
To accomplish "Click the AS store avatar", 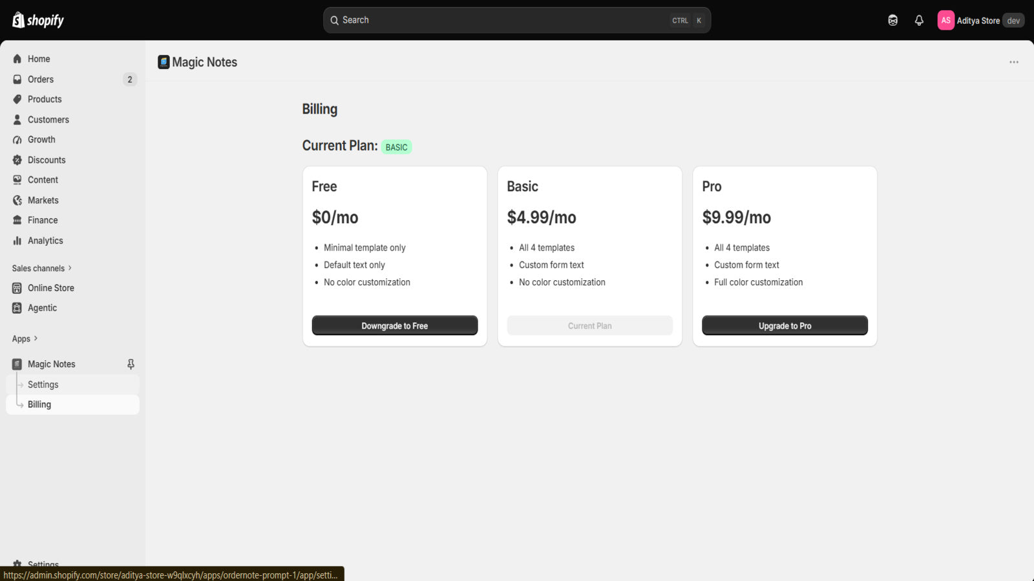I will point(945,21).
